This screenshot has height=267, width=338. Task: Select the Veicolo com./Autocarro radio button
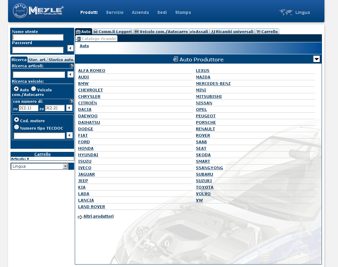[33, 89]
